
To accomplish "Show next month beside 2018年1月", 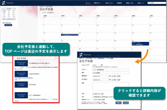I will (x=45, y=13).
